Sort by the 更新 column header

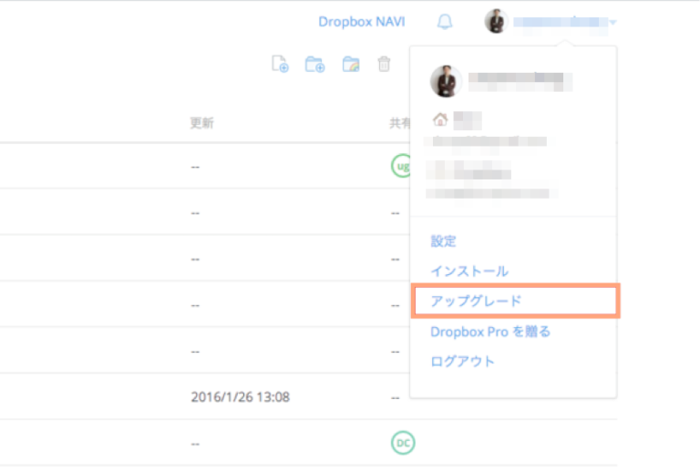click(201, 124)
